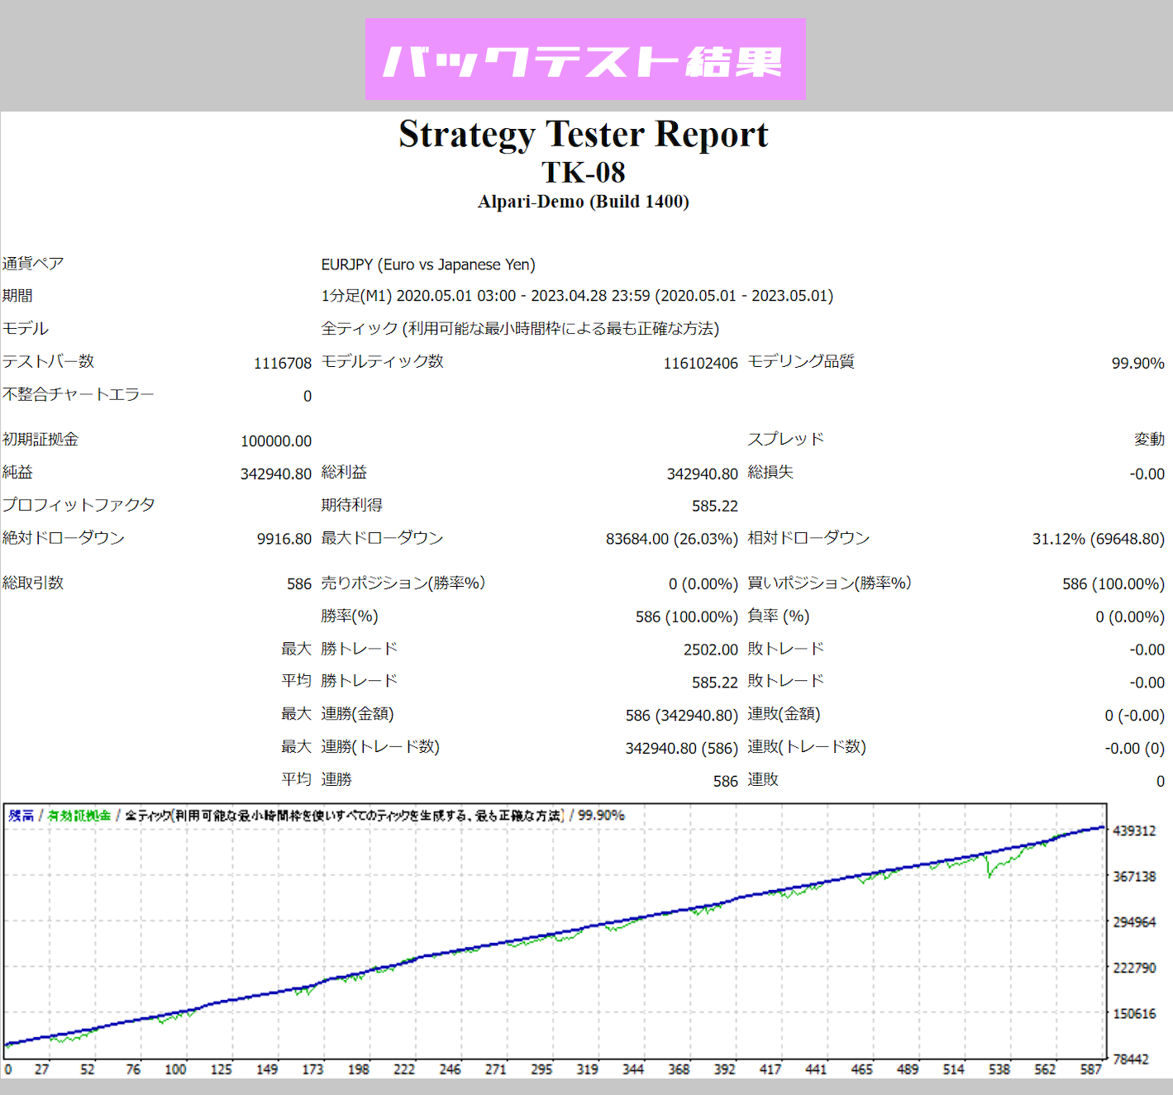1173x1095 pixels.
Task: Click the 売りポジション(勝率%) label
Action: [403, 583]
